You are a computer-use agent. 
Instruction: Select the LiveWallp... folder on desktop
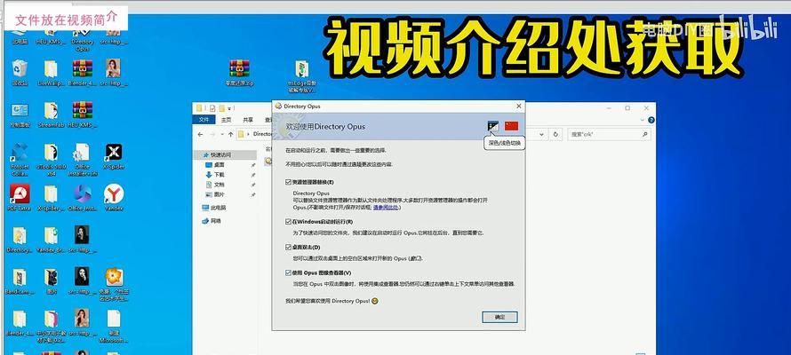tap(51, 73)
